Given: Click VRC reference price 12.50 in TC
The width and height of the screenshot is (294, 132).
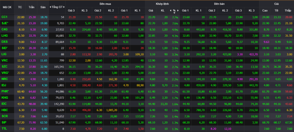Looking at the screenshot, I should 21,60.
